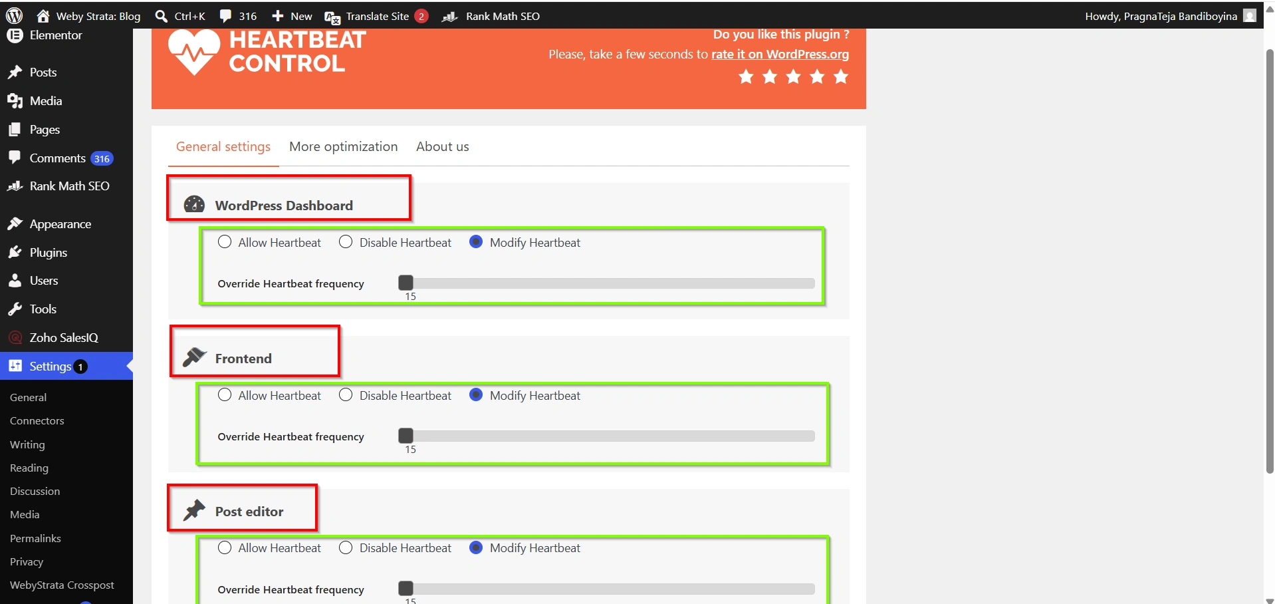Select Disable Heartbeat for WordPress Dashboard
The width and height of the screenshot is (1275, 604).
346,241
